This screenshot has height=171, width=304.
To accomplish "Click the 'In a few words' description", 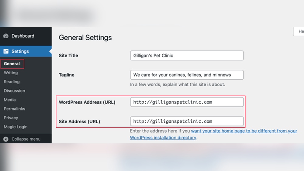I will point(178,85).
